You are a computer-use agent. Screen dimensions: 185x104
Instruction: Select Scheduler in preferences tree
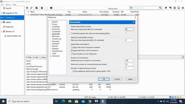(x=55, y=44)
